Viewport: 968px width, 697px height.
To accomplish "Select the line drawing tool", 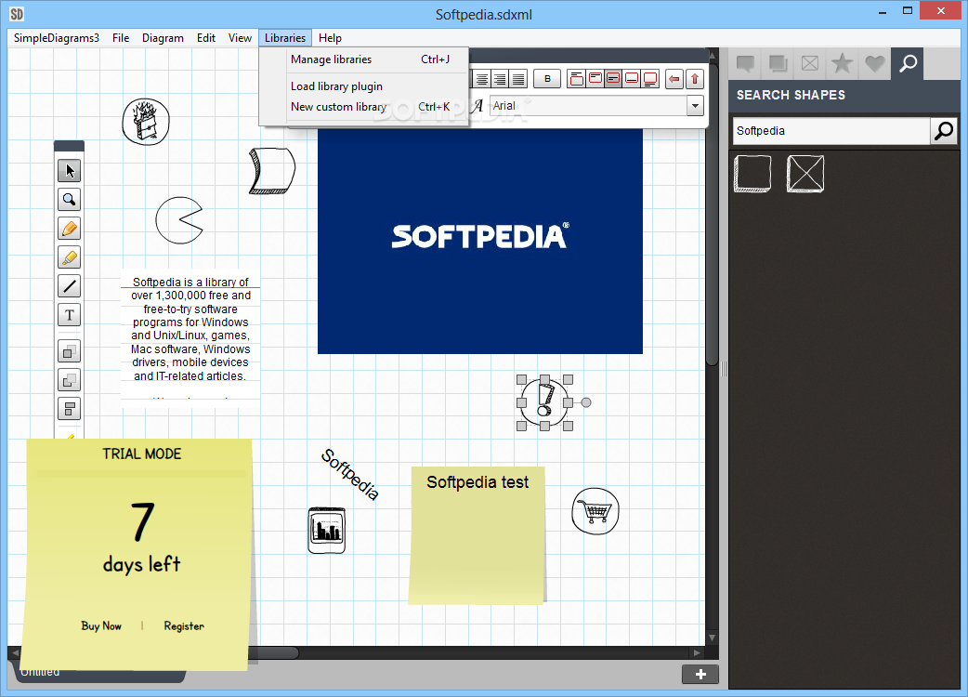I will click(69, 286).
